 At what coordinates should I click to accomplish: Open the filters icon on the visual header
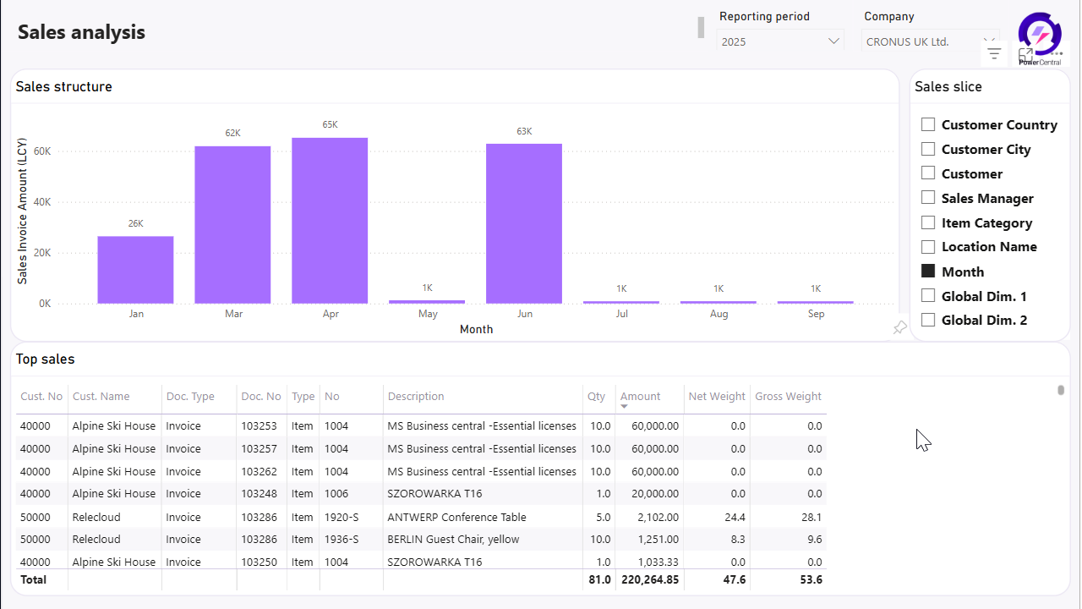click(994, 53)
